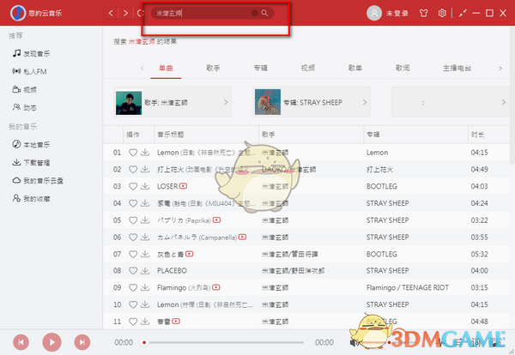Viewport: 515px width, 355px height.
Task: Click the search magnifier icon
Action: pyautogui.click(x=264, y=14)
